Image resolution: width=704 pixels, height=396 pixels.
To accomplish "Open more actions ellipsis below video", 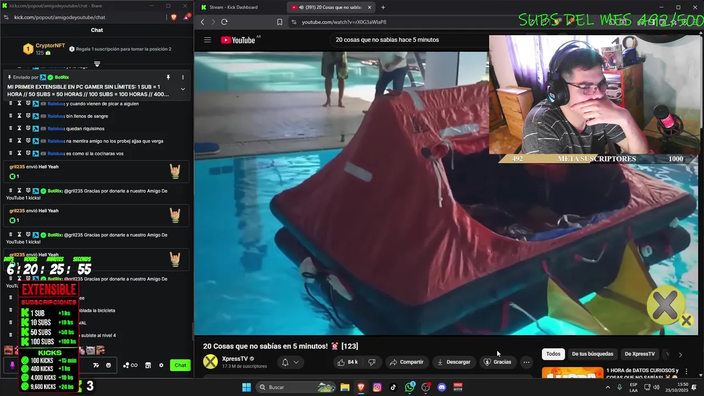I will (x=526, y=362).
